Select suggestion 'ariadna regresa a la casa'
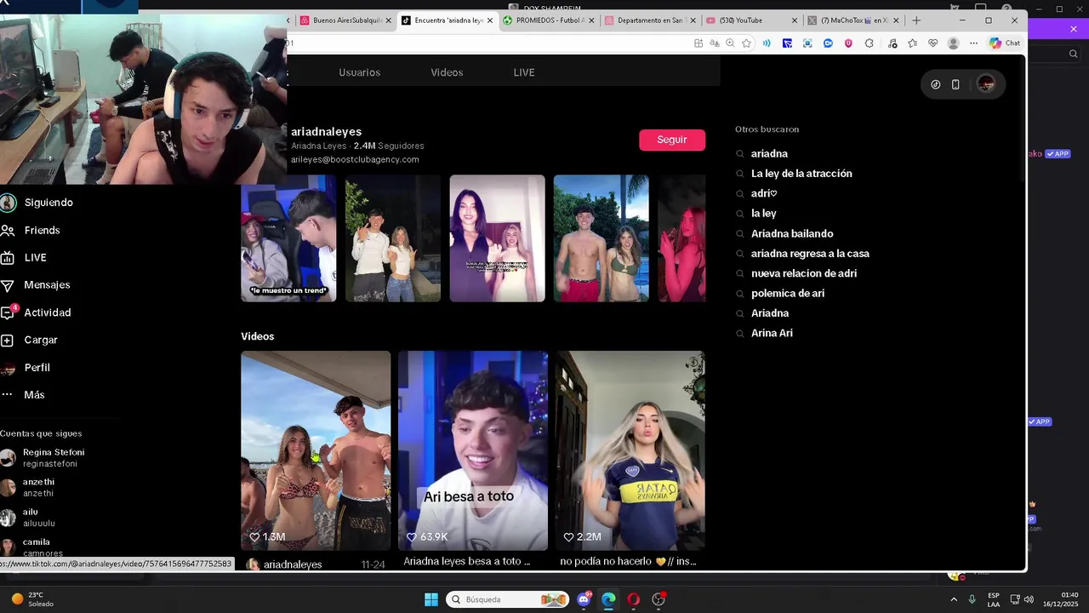This screenshot has width=1089, height=613. (810, 254)
